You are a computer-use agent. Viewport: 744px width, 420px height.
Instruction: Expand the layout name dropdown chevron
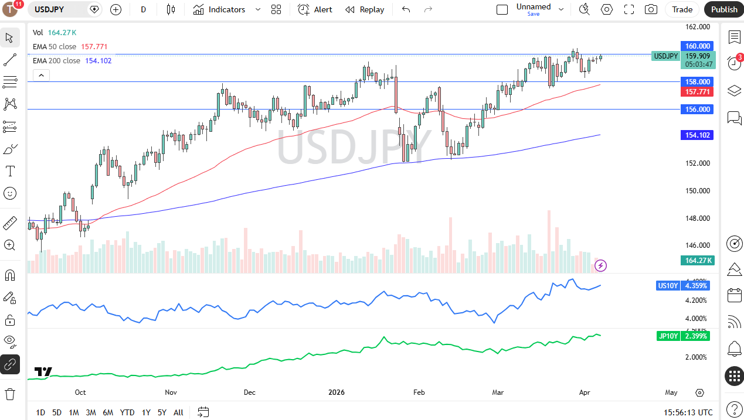click(x=561, y=9)
